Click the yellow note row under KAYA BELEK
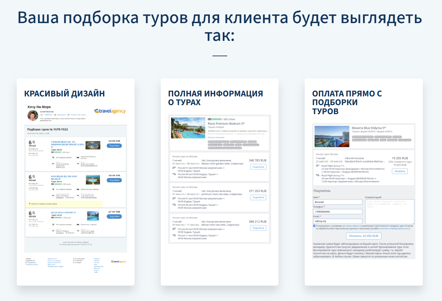The image size is (442, 301). (64, 204)
